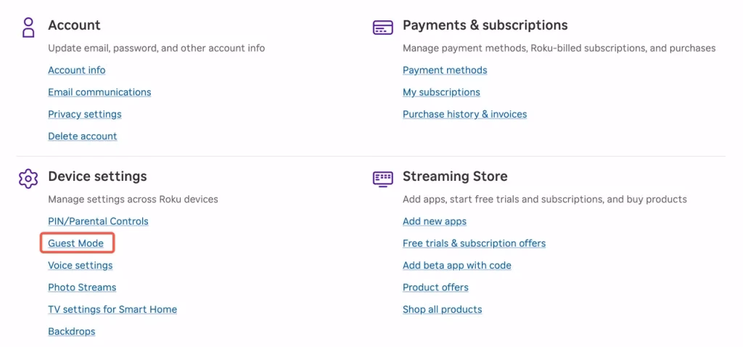Click the Streaming Store icon

pyautogui.click(x=382, y=178)
